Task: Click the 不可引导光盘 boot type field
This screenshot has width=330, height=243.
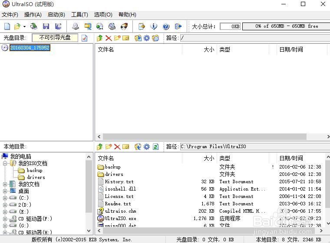Action: coord(55,38)
